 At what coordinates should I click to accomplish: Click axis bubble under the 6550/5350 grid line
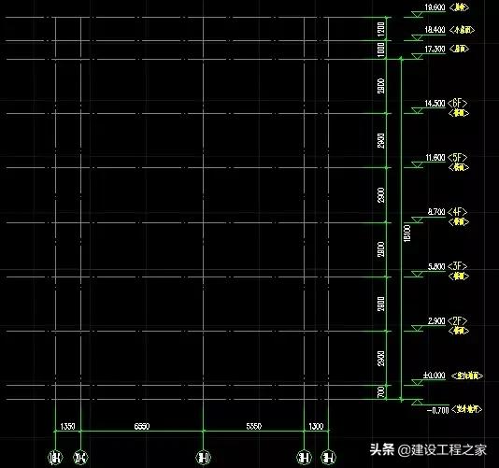204,458
